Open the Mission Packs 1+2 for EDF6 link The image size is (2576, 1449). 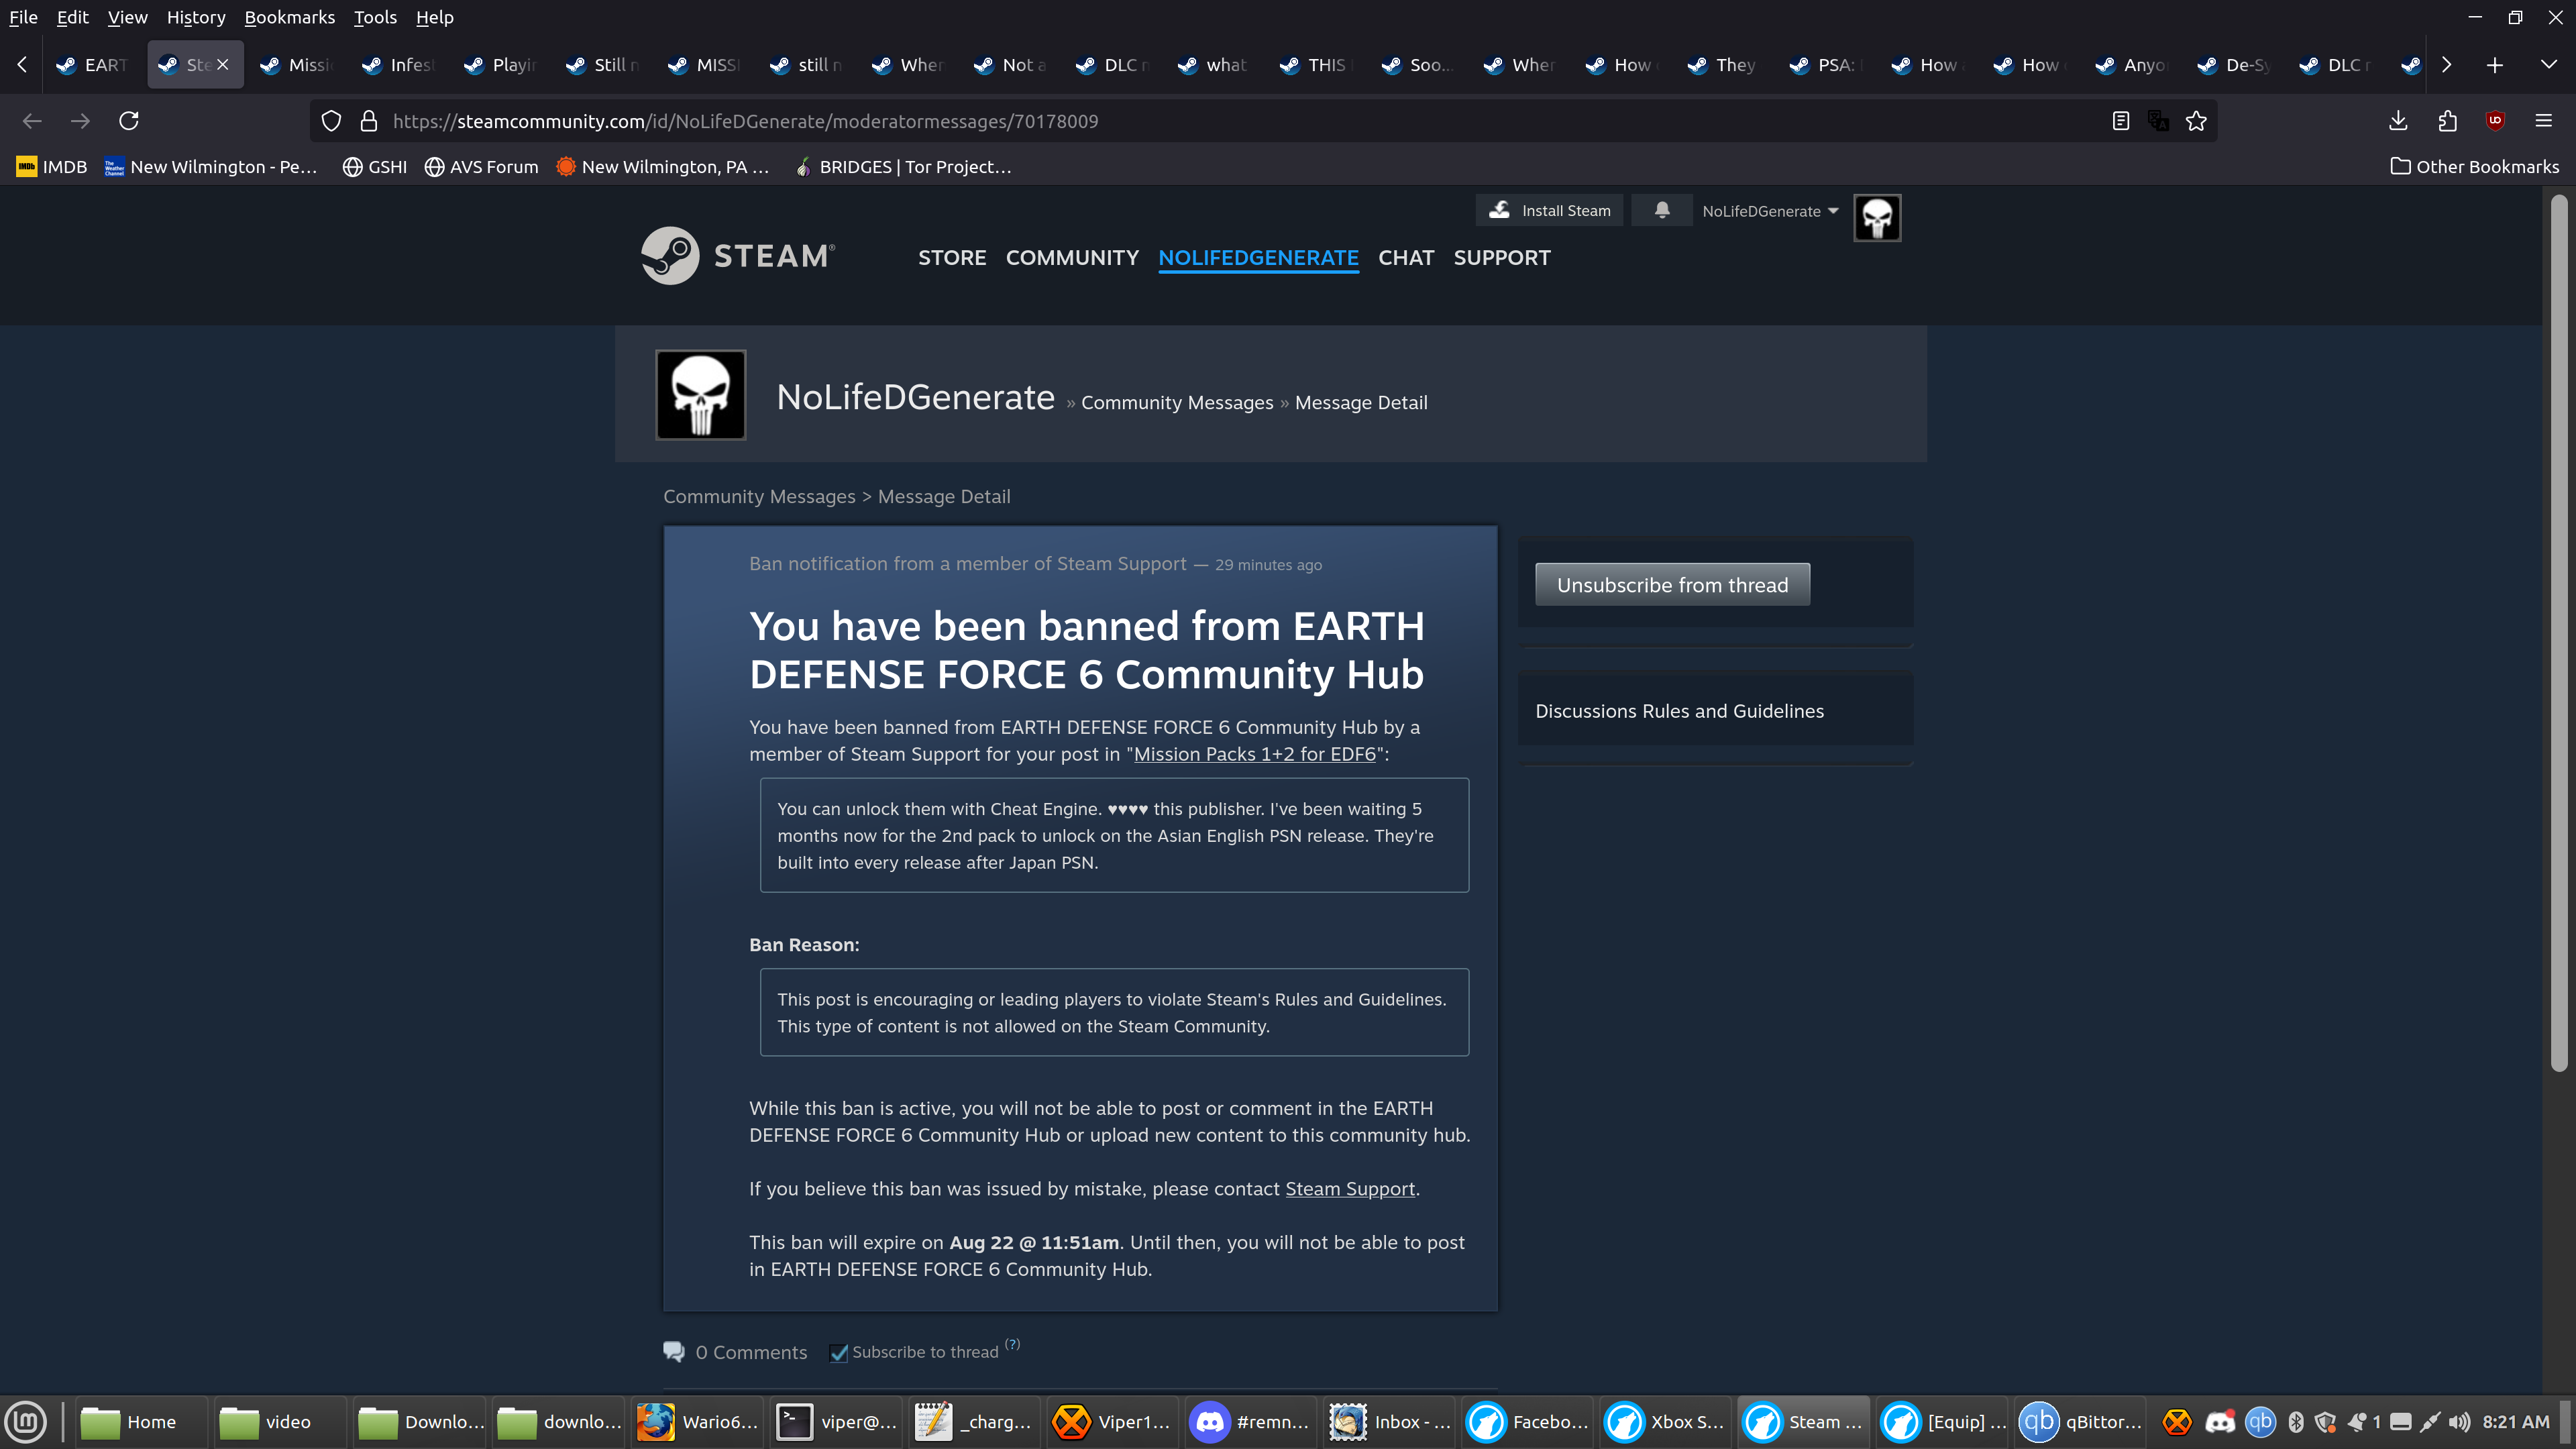pos(1254,755)
